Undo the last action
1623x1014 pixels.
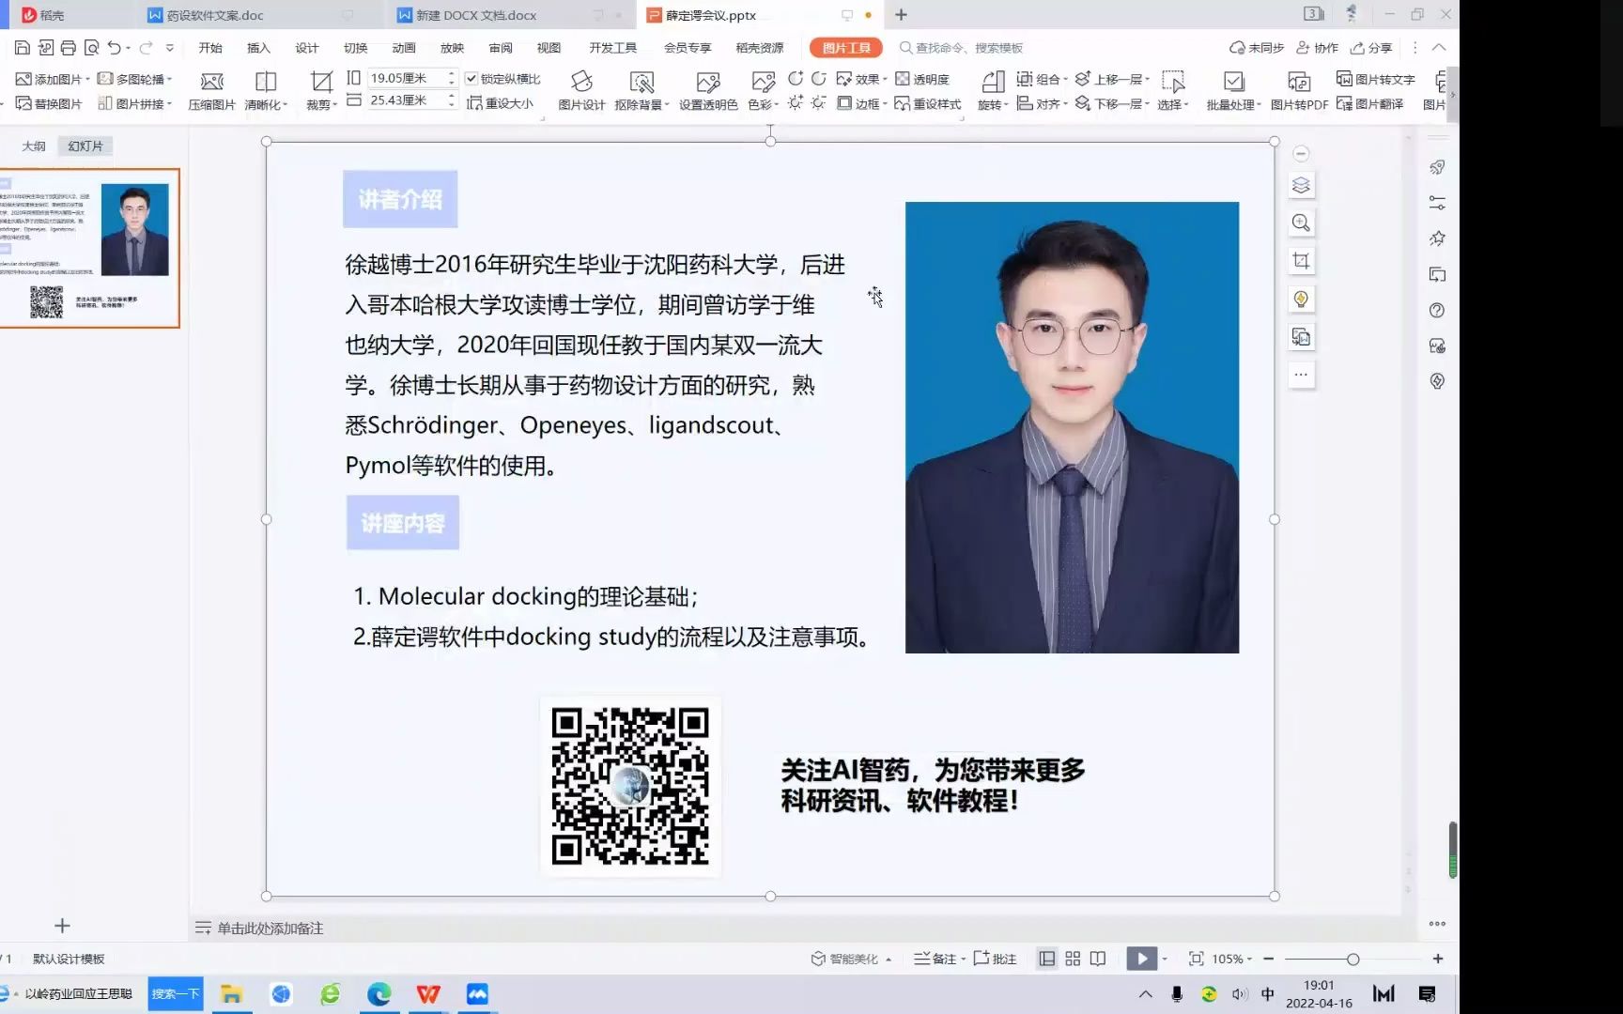(x=115, y=48)
